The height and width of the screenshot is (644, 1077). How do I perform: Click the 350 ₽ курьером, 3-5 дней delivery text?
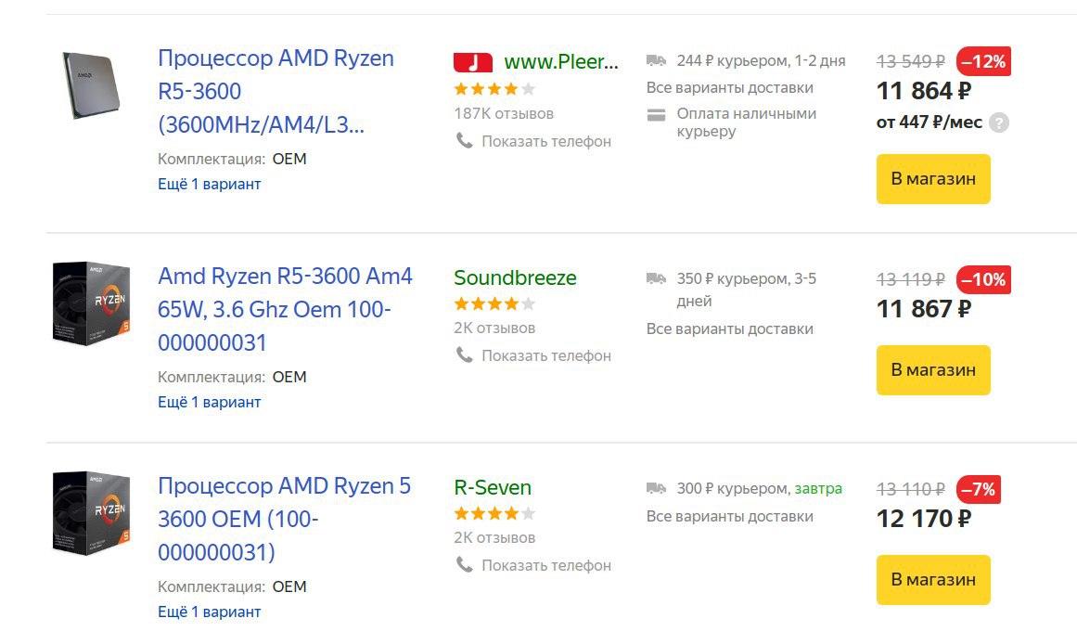(747, 290)
